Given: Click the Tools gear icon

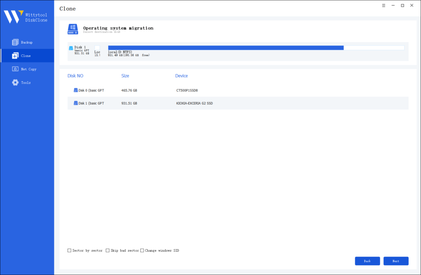Looking at the screenshot, I should 15,82.
